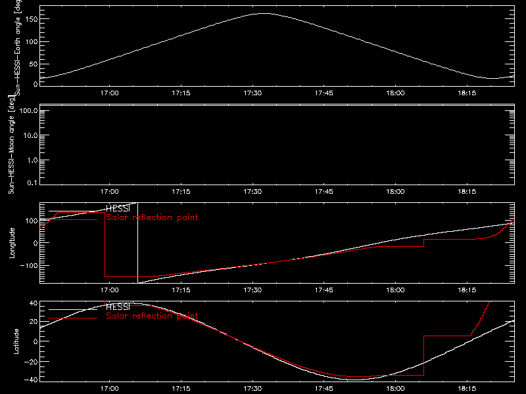The width and height of the screenshot is (526, 394).
Task: Click the 40 tick on Latitude axis
Action: tap(34, 303)
